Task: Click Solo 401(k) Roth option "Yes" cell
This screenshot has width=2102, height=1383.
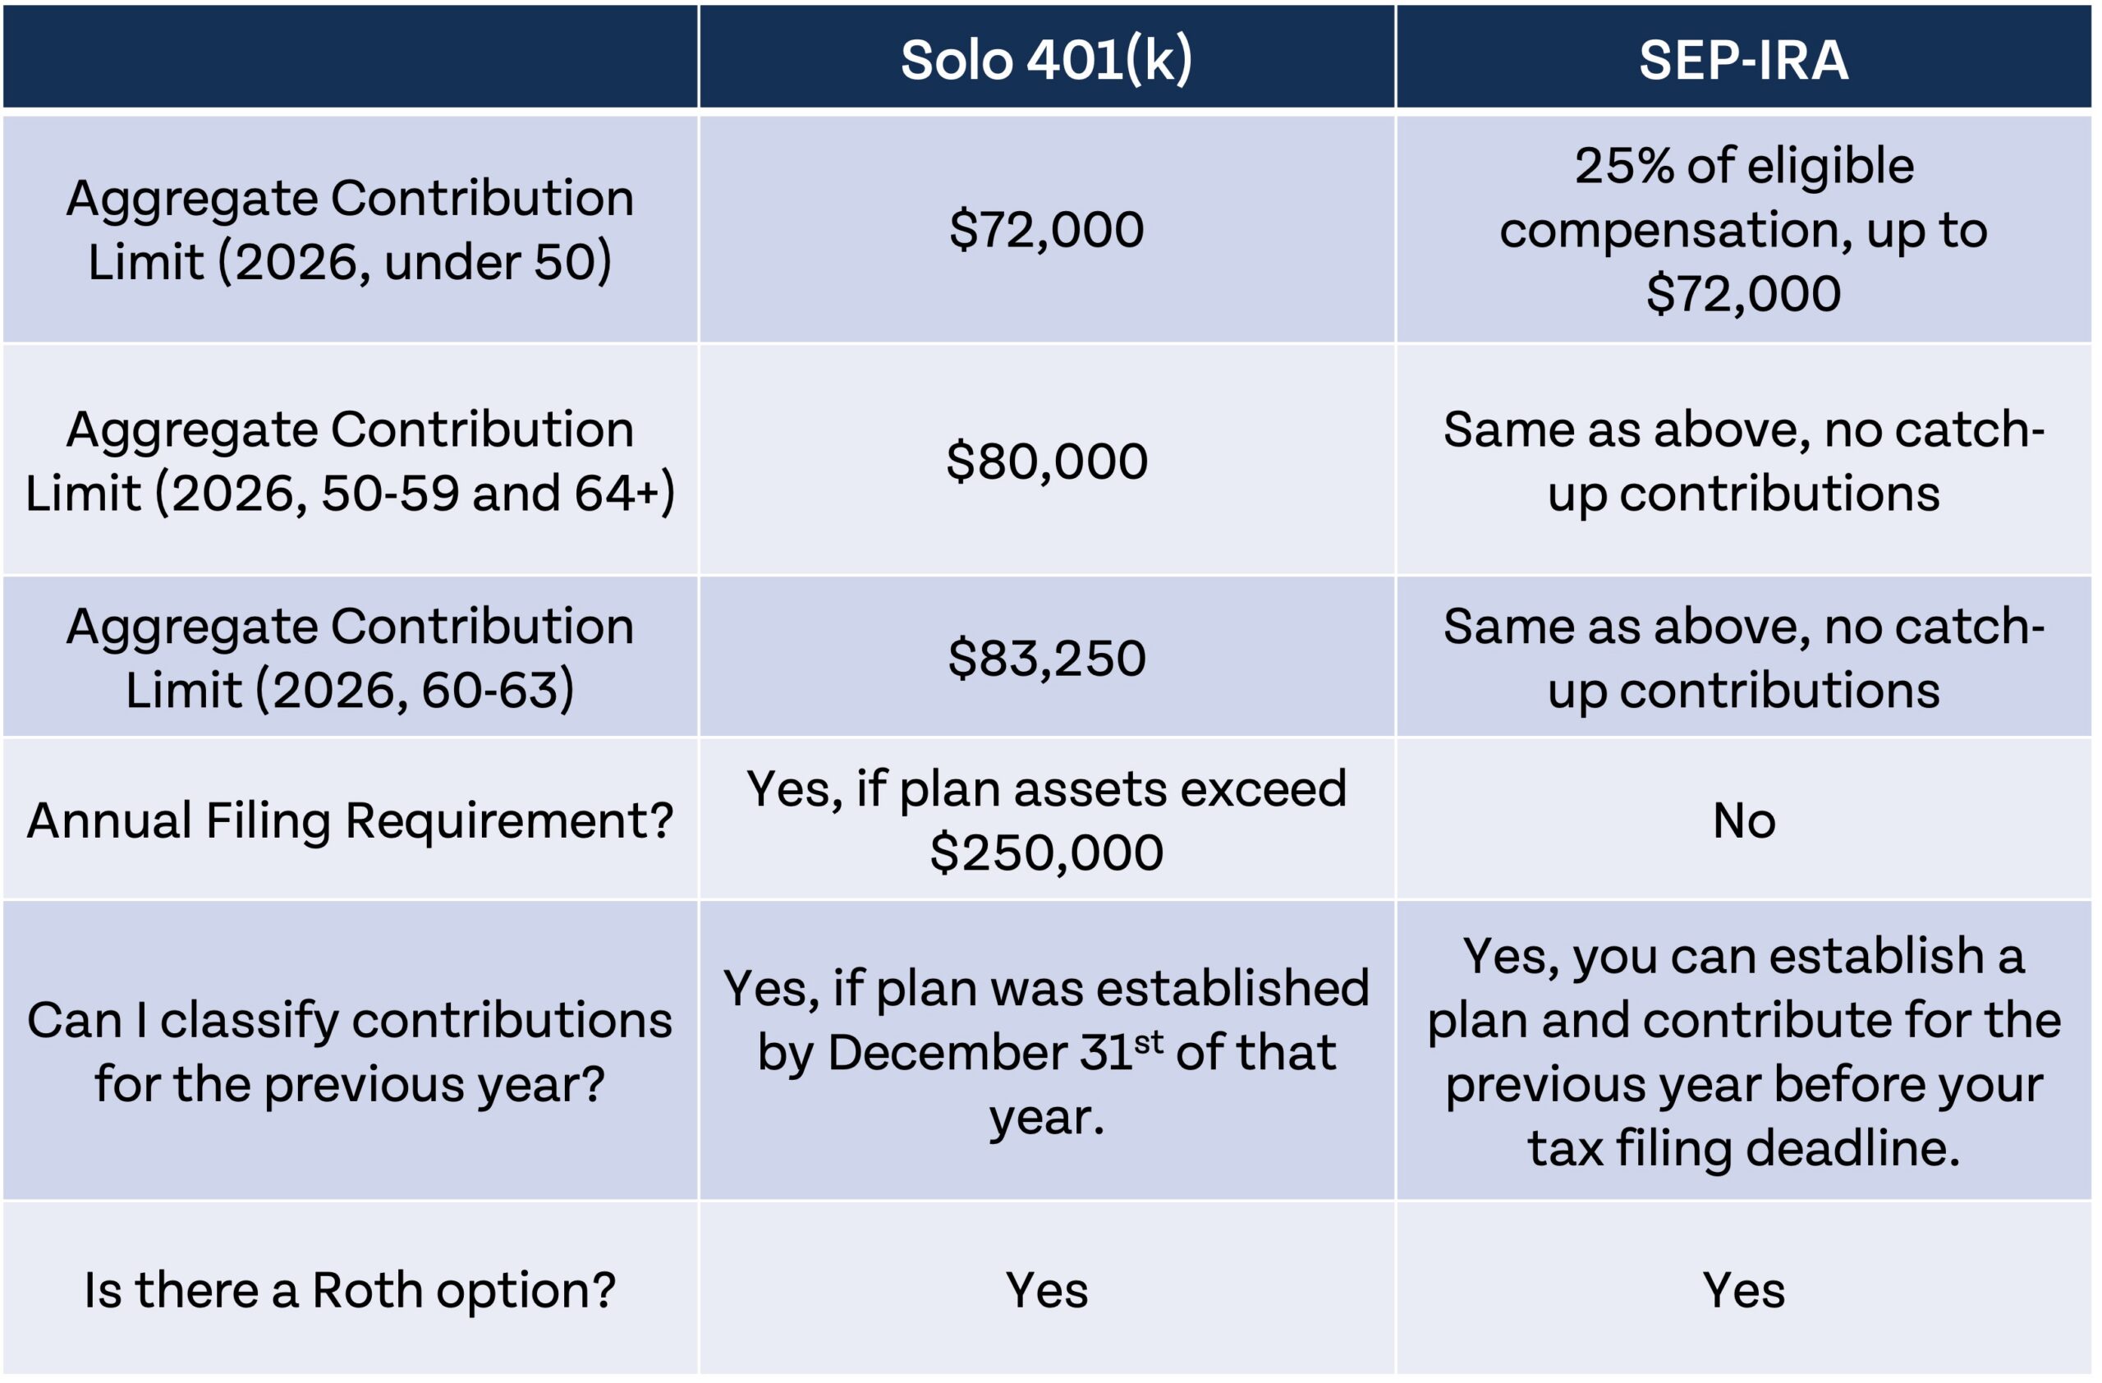Action: [1047, 1290]
